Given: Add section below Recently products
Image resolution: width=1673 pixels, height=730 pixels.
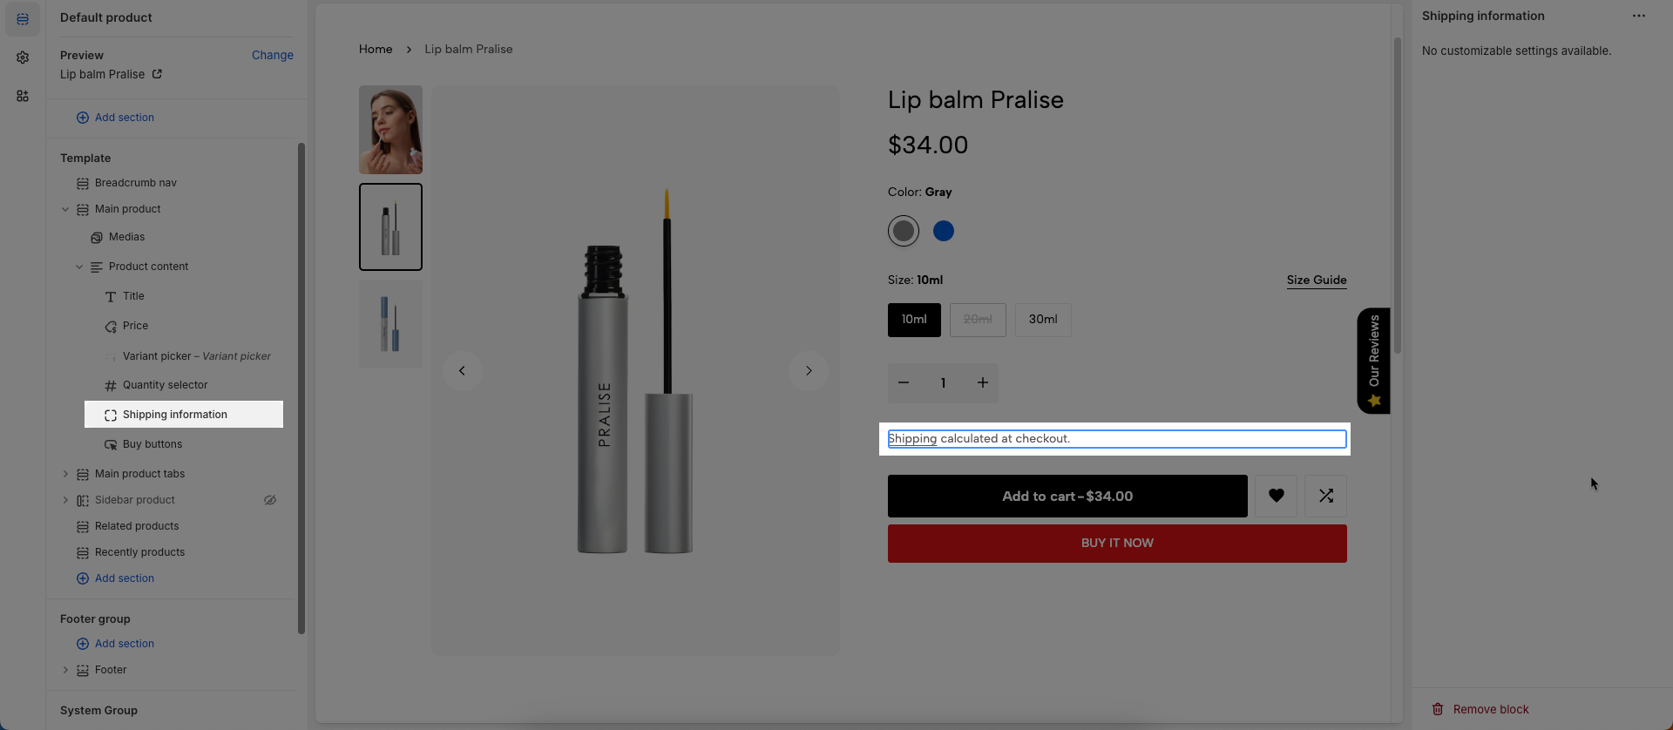Looking at the screenshot, I should point(115,578).
